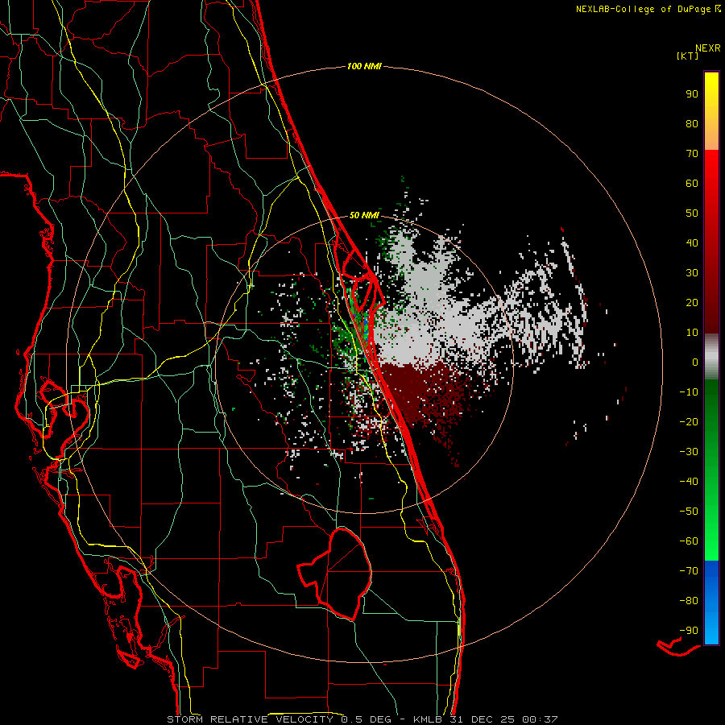This screenshot has width=725, height=725.
Task: Click the -80 value on velocity scale
Action: click(689, 601)
